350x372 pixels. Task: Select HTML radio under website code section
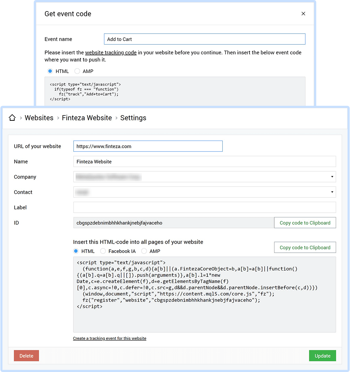click(76, 251)
